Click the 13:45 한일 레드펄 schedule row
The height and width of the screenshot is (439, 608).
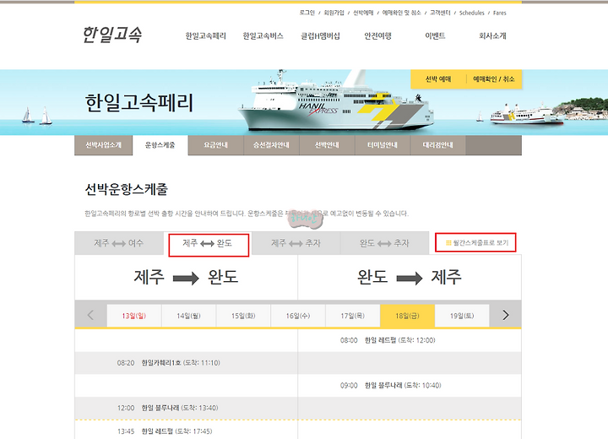click(186, 431)
